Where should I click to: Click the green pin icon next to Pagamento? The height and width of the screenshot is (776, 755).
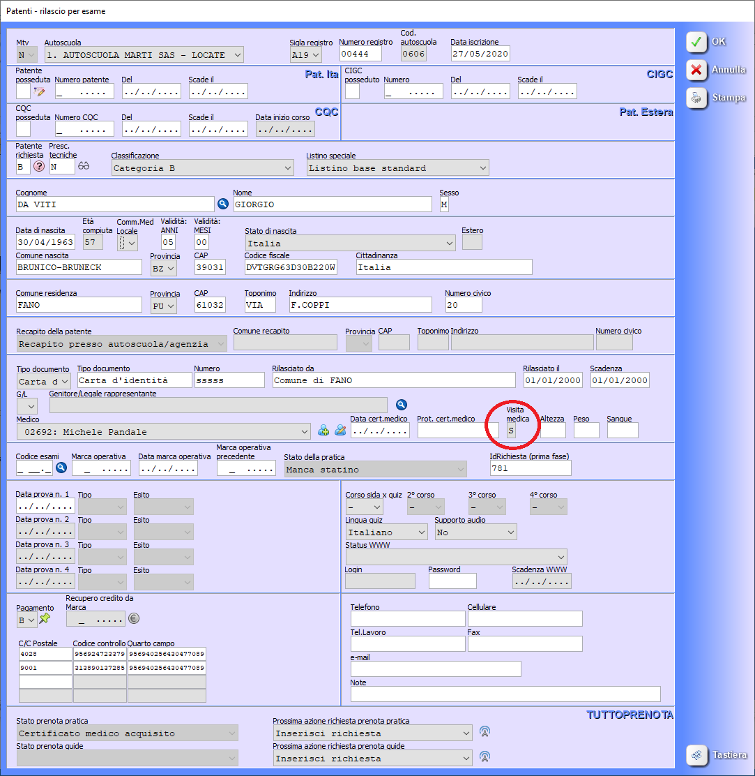tap(45, 619)
